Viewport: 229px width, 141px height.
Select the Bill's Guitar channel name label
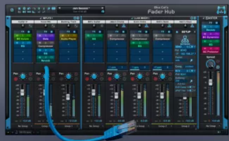point(94,22)
